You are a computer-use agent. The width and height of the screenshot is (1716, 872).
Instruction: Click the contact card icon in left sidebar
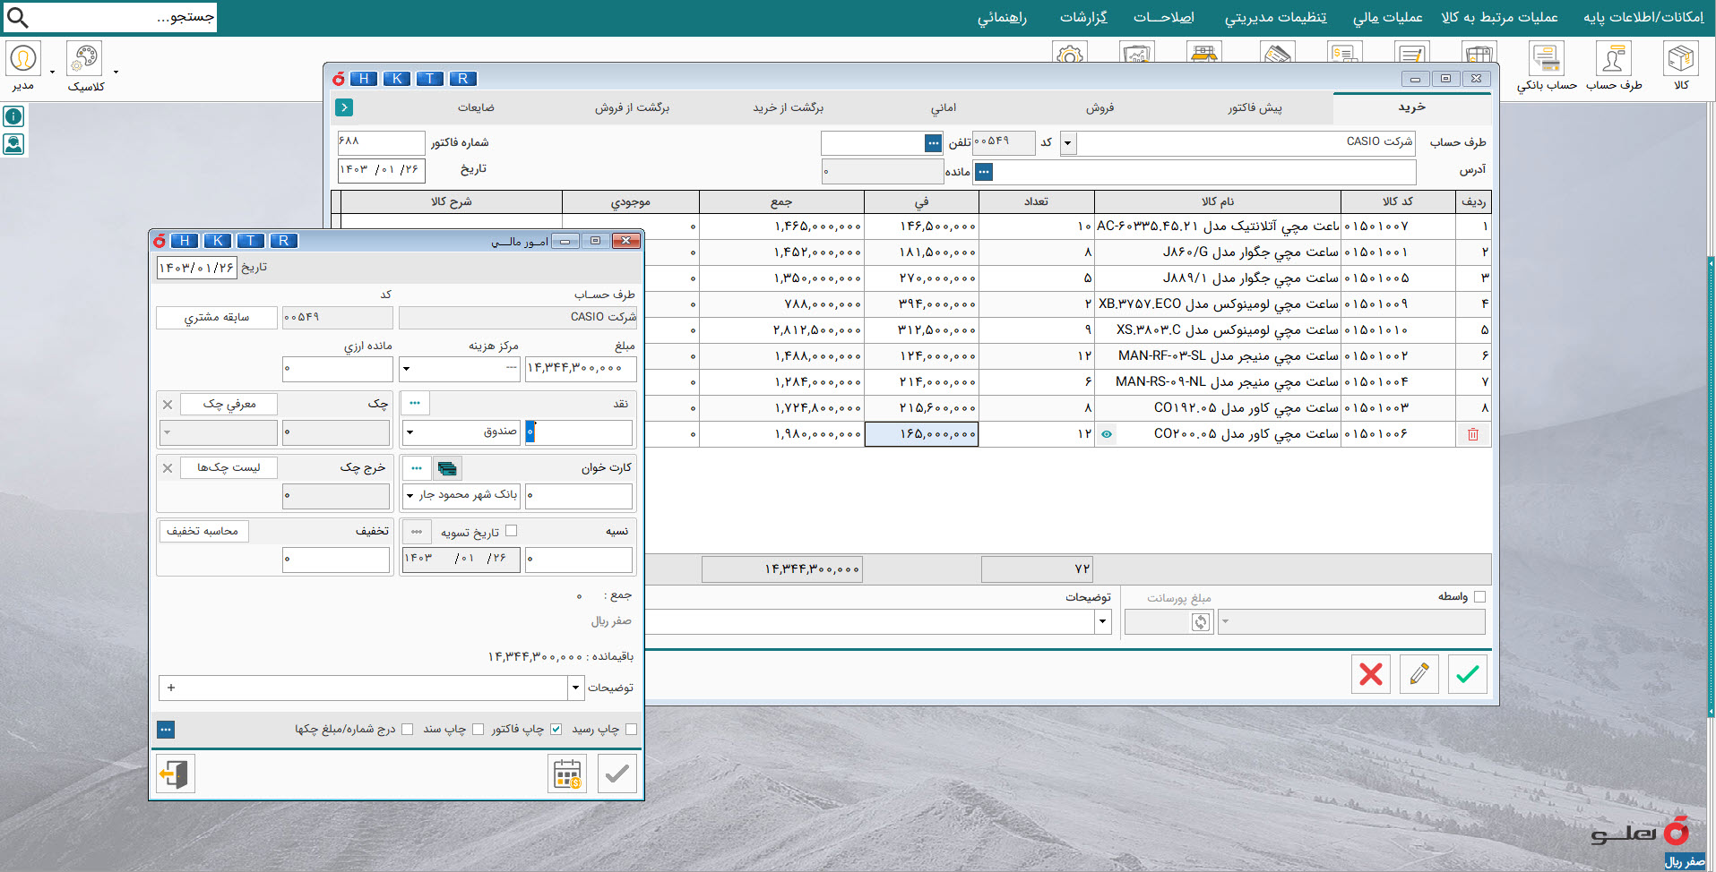(13, 144)
